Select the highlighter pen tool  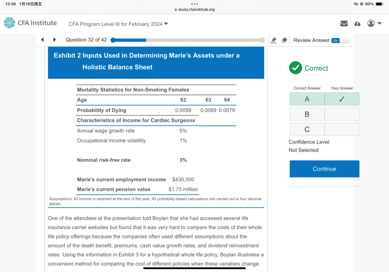pyautogui.click(x=273, y=40)
